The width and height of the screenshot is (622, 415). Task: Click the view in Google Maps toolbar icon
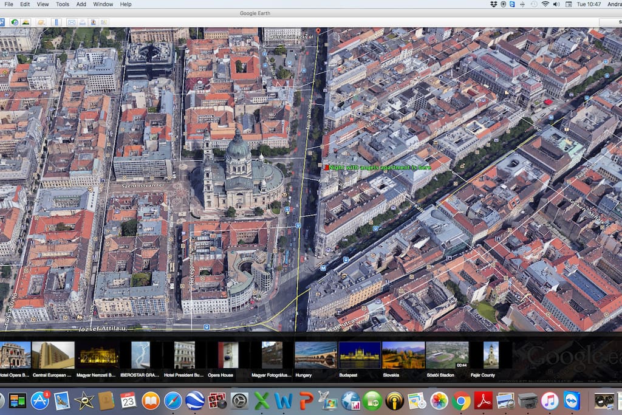coord(104,22)
